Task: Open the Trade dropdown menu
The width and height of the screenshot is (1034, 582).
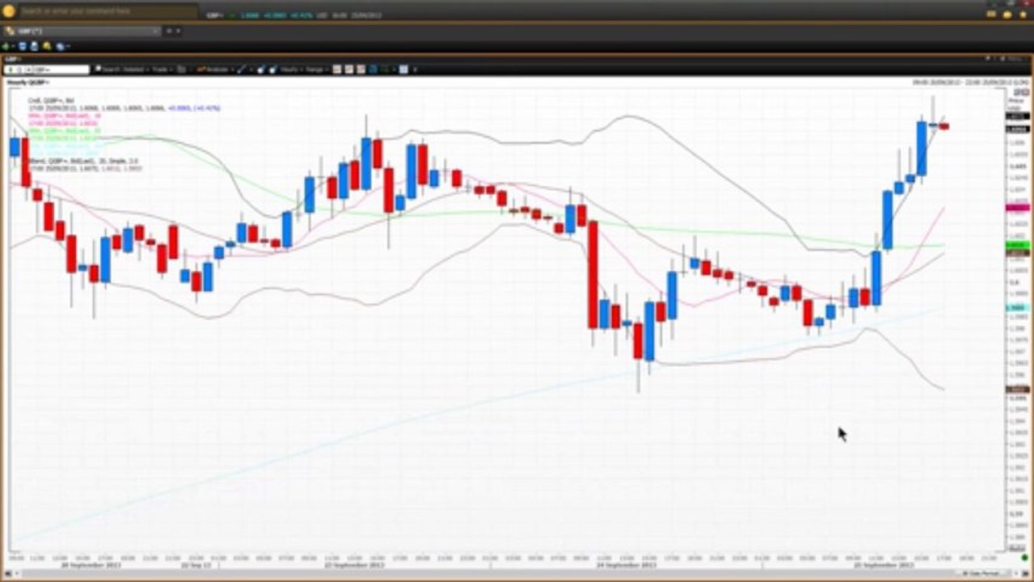Action: tap(162, 70)
